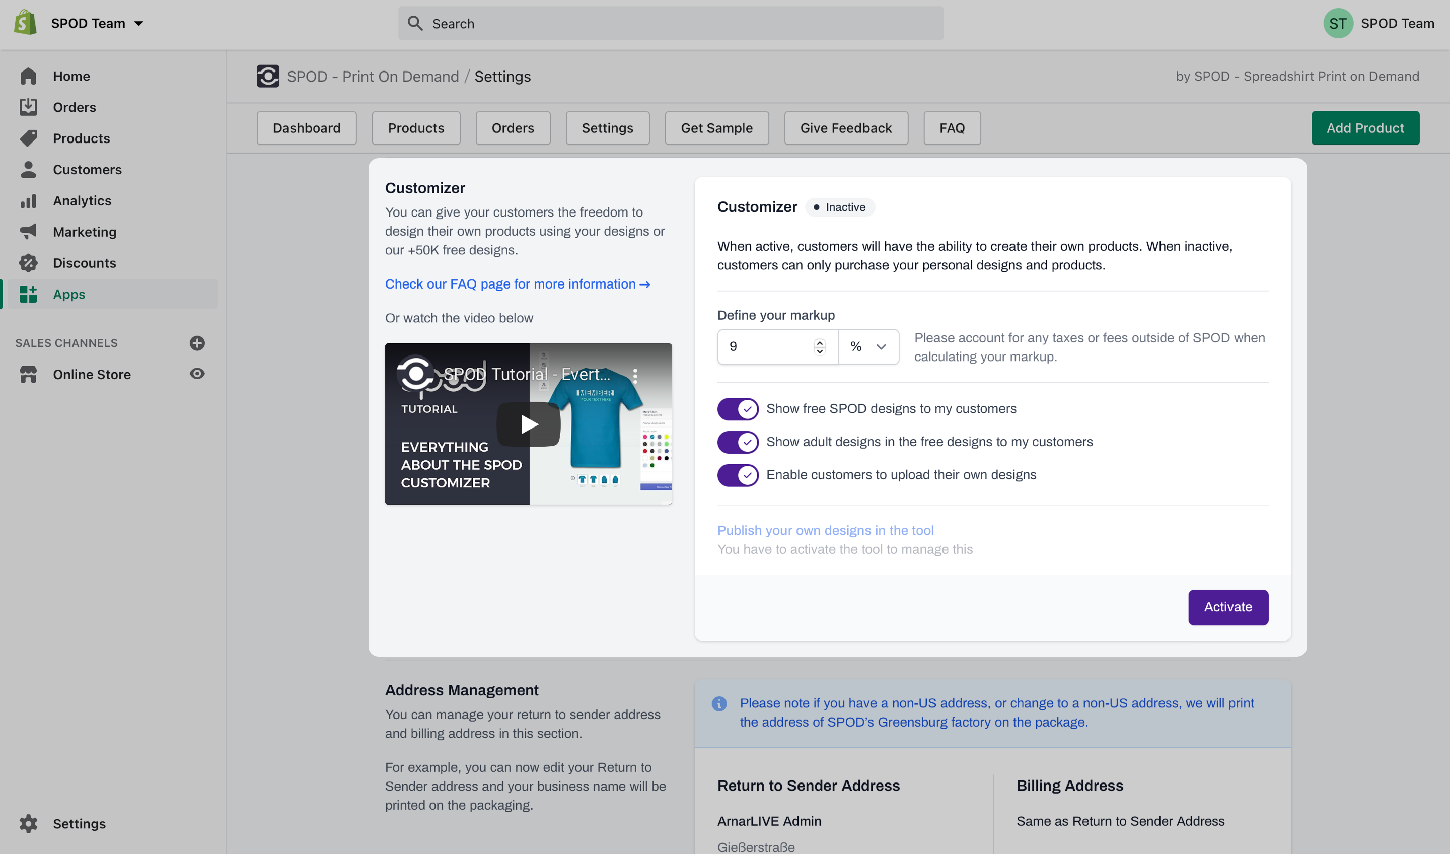Toggle Show adult designs switch

[738, 442]
